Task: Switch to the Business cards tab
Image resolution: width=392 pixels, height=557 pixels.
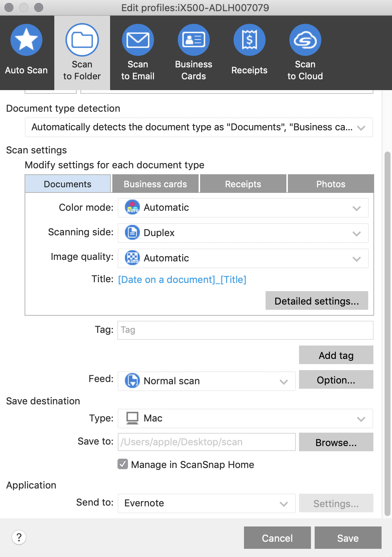Action: [155, 184]
